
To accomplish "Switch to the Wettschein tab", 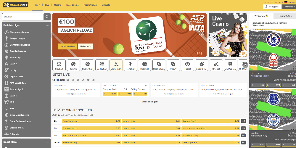I will click(x=261, y=16).
